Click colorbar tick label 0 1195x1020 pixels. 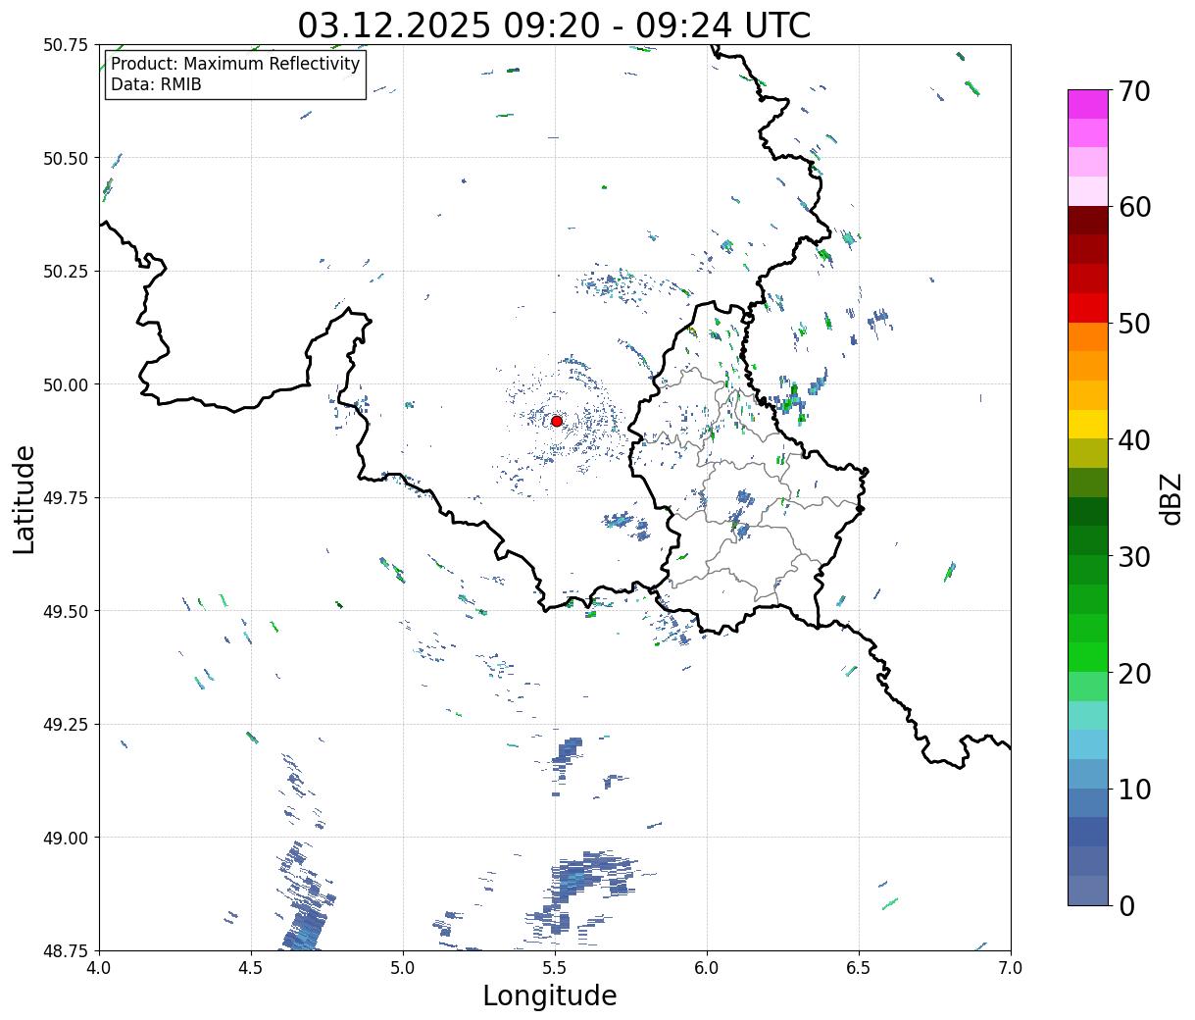click(x=1125, y=905)
